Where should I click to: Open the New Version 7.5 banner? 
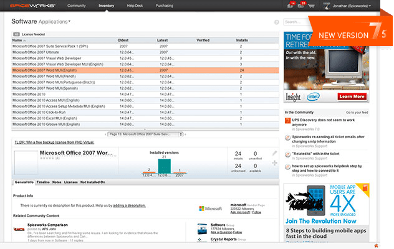pyautogui.click(x=351, y=31)
